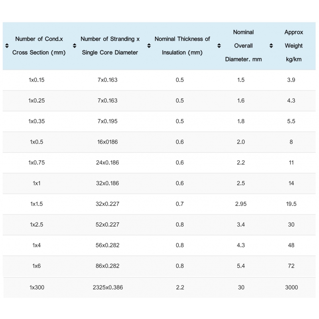
Task: Click the 52x0.227 stranding cell
Action: pos(108,224)
